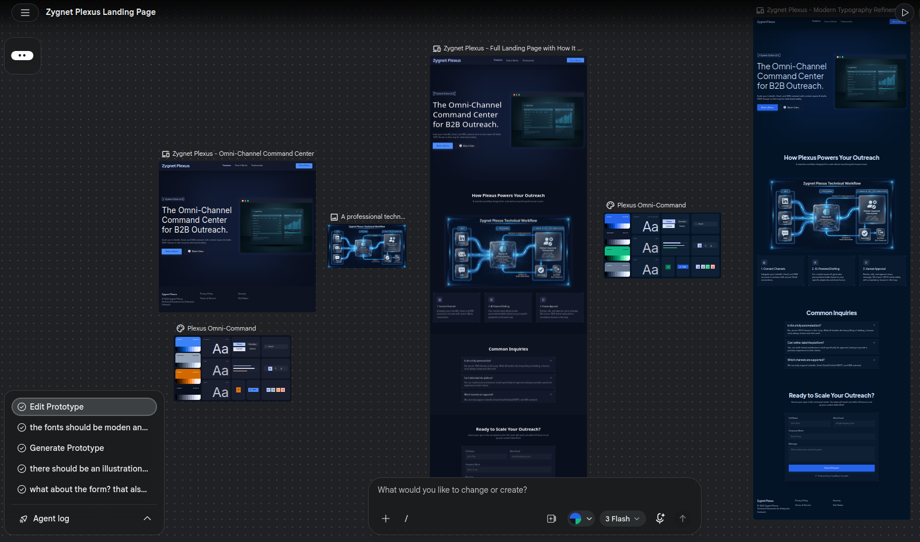Click blue swatch in the orange-accented Plexus Omni-Command card
The image size is (920, 542).
point(188,344)
